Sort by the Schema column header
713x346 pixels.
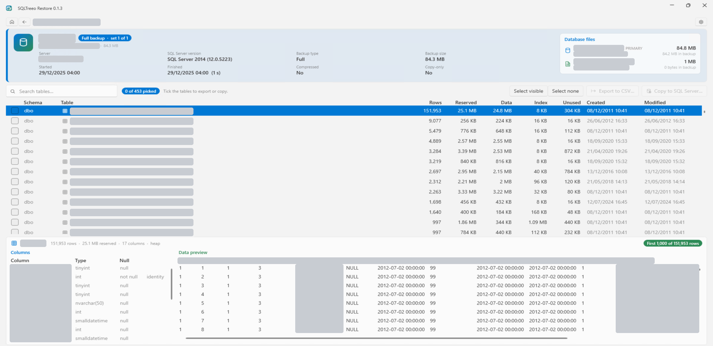[x=33, y=102]
